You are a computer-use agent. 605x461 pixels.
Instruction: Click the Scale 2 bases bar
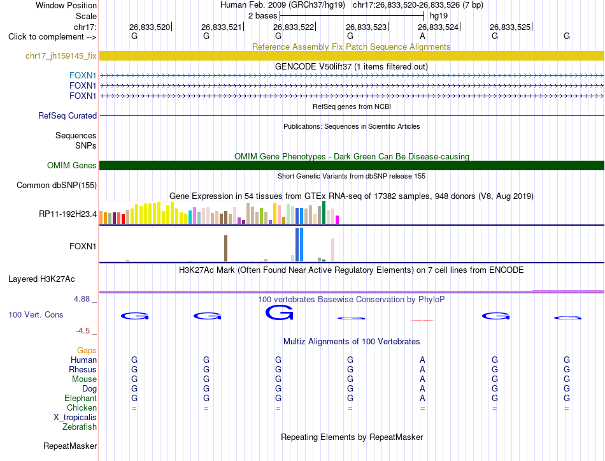click(x=352, y=16)
